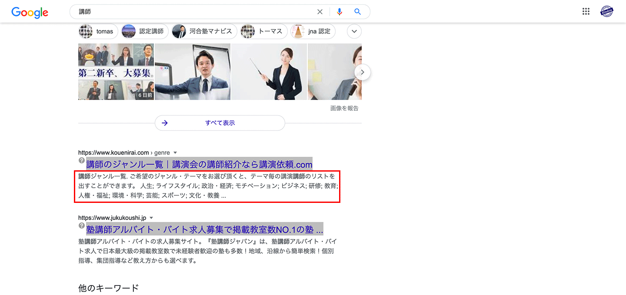The height and width of the screenshot is (295, 626).
Task: Open the man presenting at flipchart image
Action: coord(193,72)
